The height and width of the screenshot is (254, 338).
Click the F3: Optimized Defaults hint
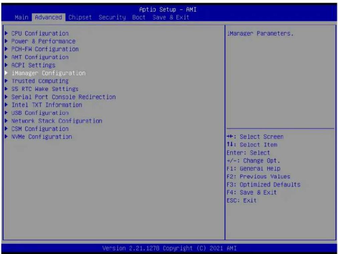tap(264, 185)
